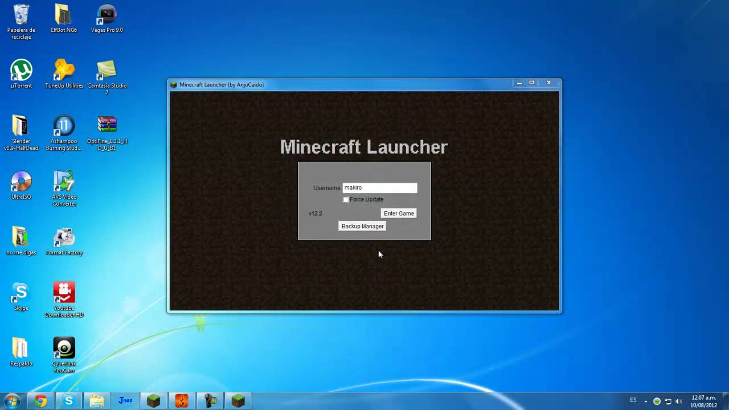The image size is (729, 410).
Task: Click the Minecraft Launcher heading text
Action: 364,147
